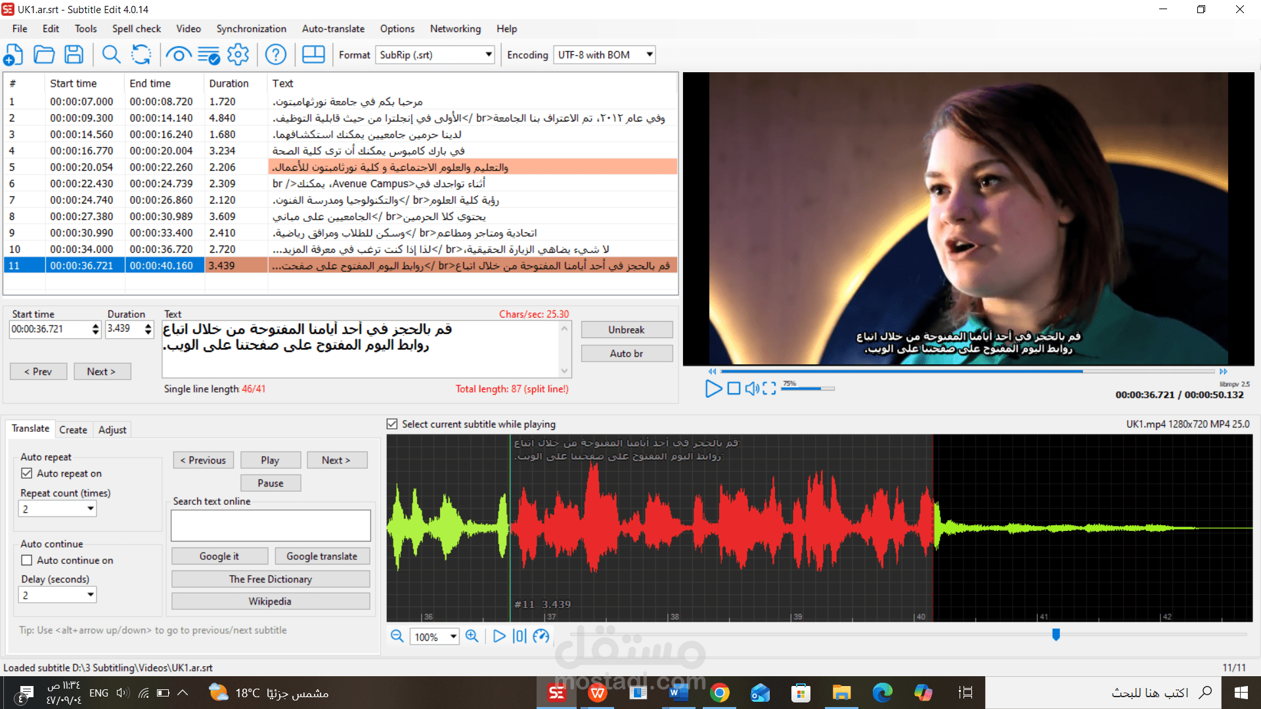Open the Synchronization menu

click(x=251, y=29)
